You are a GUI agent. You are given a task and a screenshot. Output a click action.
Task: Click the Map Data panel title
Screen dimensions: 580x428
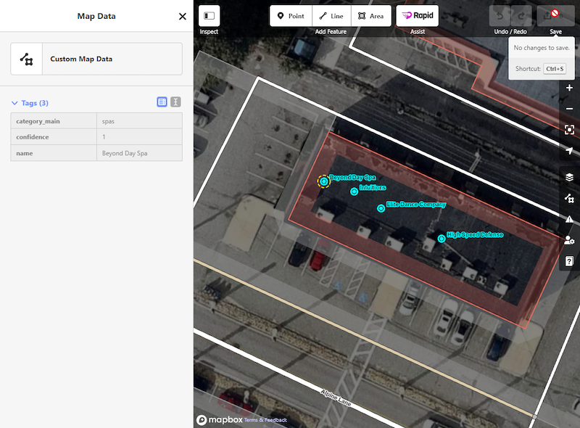96,16
